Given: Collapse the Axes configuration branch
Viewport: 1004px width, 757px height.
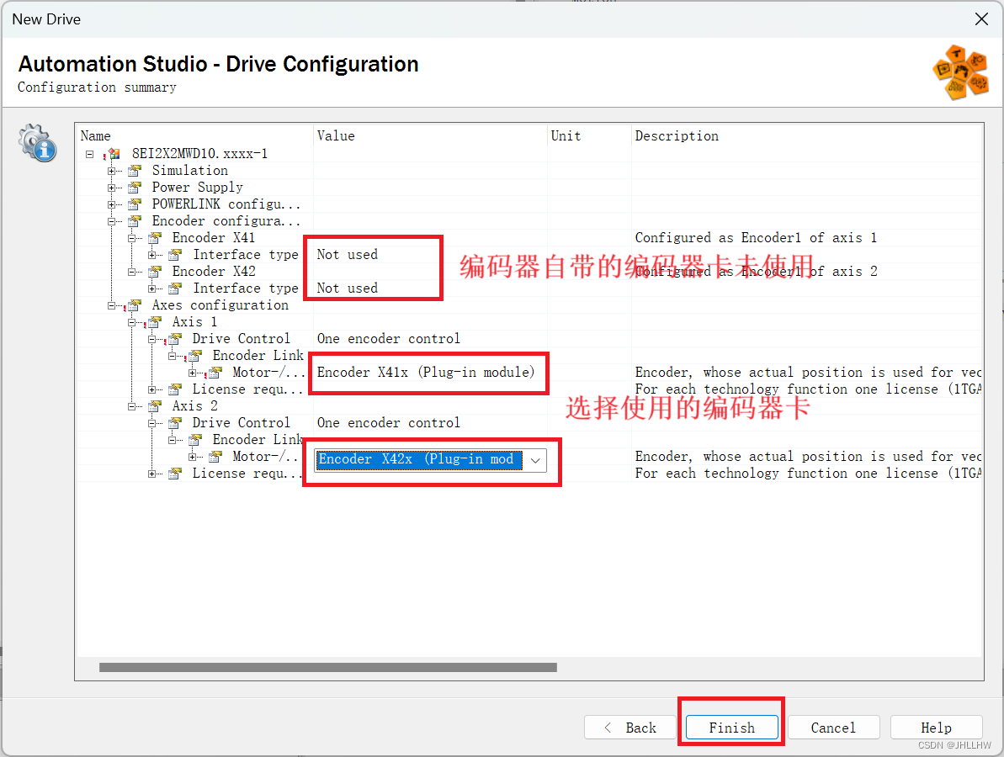Looking at the screenshot, I should click(x=113, y=304).
